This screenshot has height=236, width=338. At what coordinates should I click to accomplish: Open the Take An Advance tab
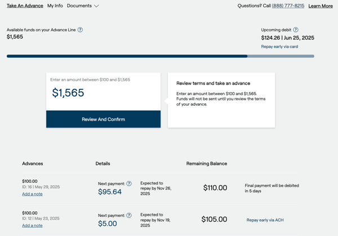tap(25, 6)
